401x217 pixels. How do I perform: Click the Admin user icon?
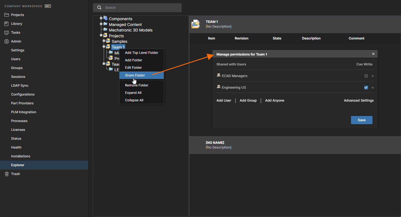tap(7, 41)
